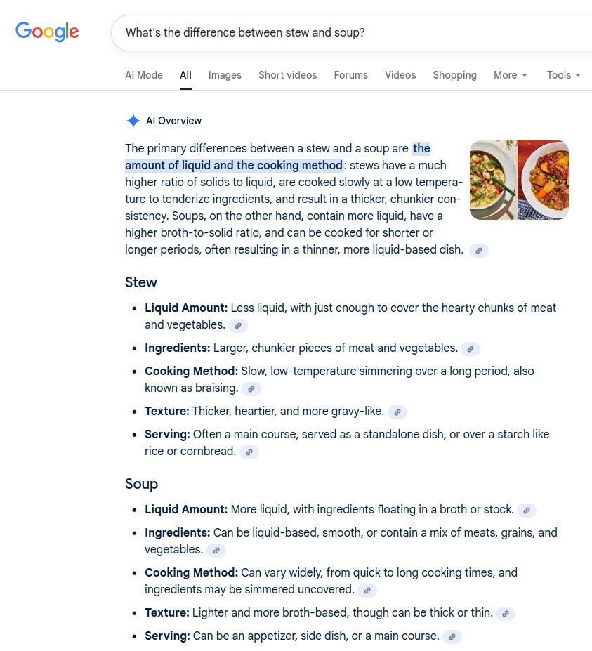Open source link after Soup Liquid Amount
This screenshot has height=651, width=592.
point(527,511)
